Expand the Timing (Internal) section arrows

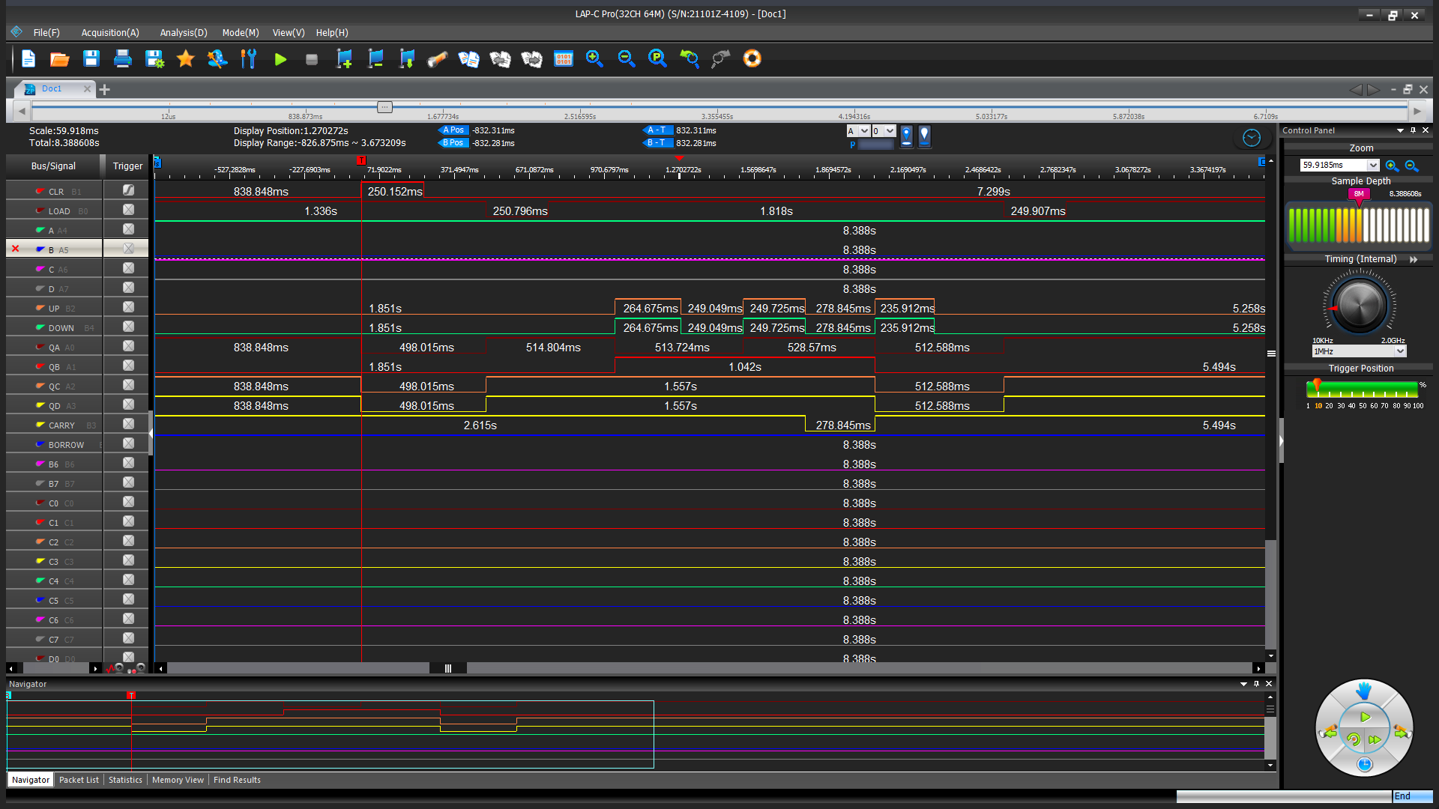tap(1415, 259)
